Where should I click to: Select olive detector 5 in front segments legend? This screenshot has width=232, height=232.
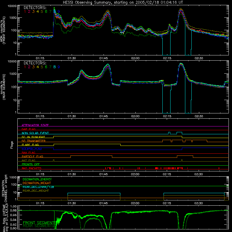(42, 12)
